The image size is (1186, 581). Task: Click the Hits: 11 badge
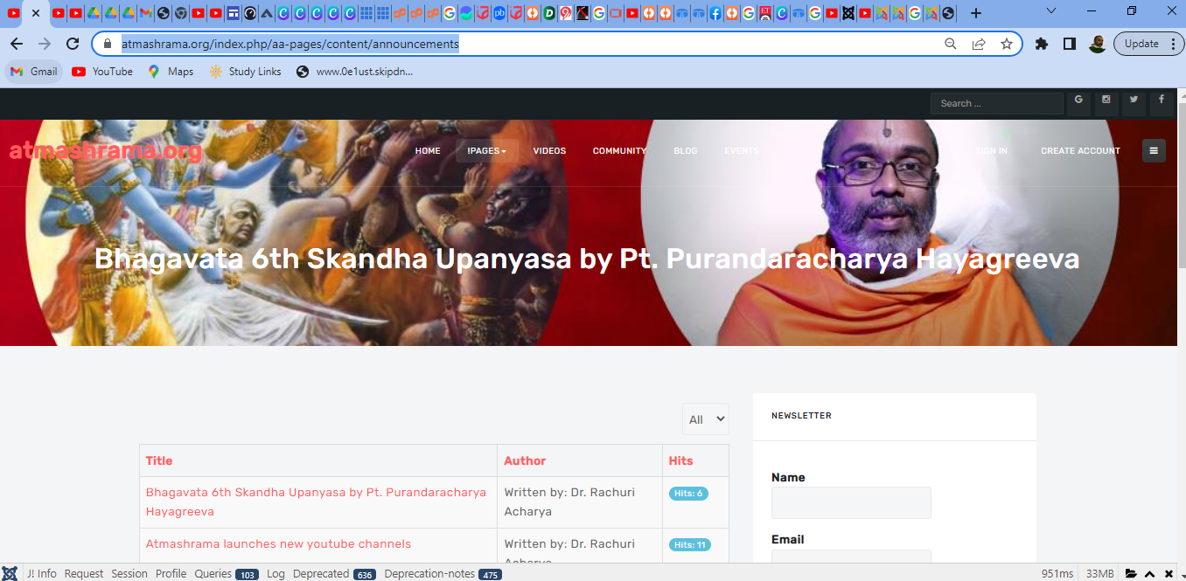tap(690, 545)
